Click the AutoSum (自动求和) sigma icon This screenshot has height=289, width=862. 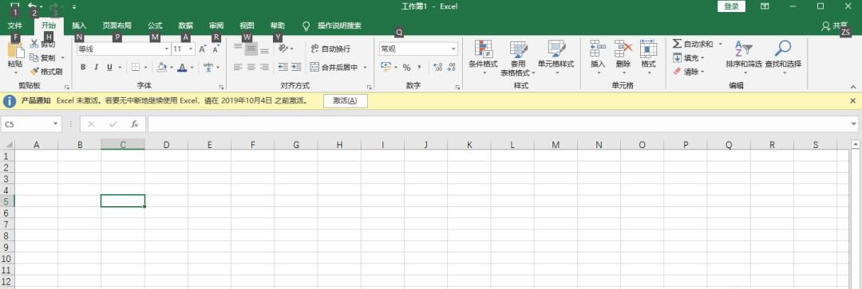coord(678,44)
